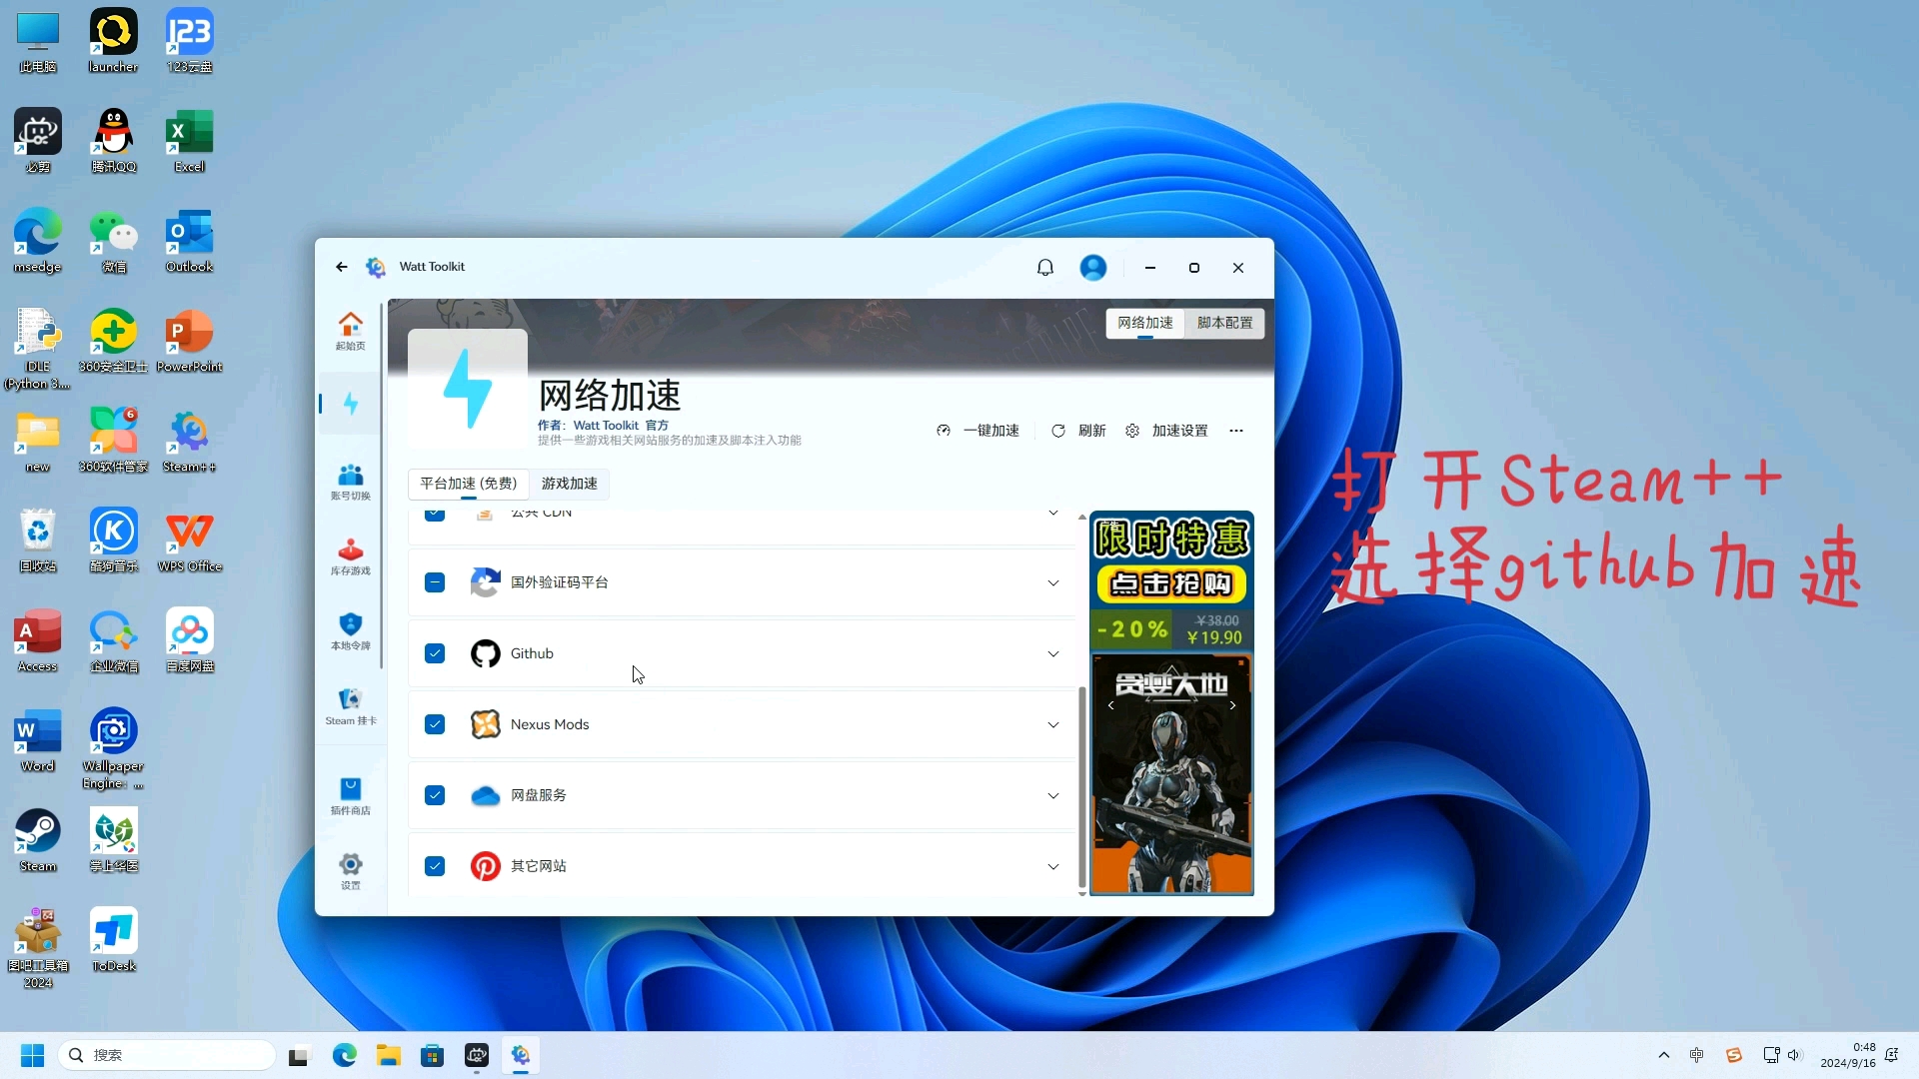Screen dimensions: 1919x1079
Task: Click the Github octocat icon in list
Action: point(486,653)
